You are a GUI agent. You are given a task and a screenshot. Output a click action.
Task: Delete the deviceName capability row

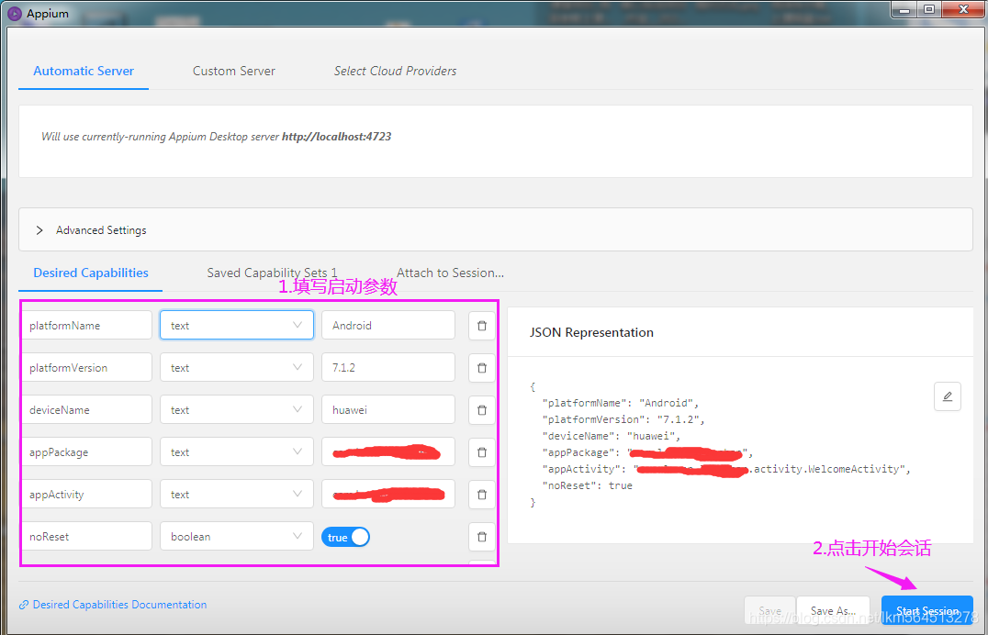pyautogui.click(x=482, y=410)
